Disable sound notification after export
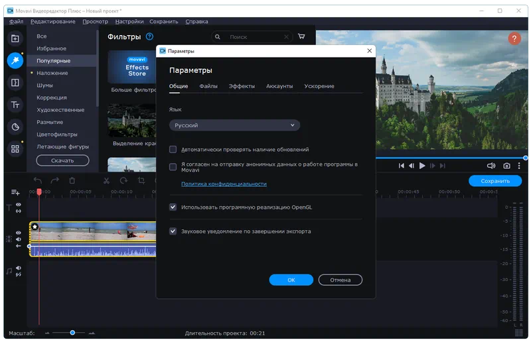This screenshot has height=342, width=531. [173, 231]
